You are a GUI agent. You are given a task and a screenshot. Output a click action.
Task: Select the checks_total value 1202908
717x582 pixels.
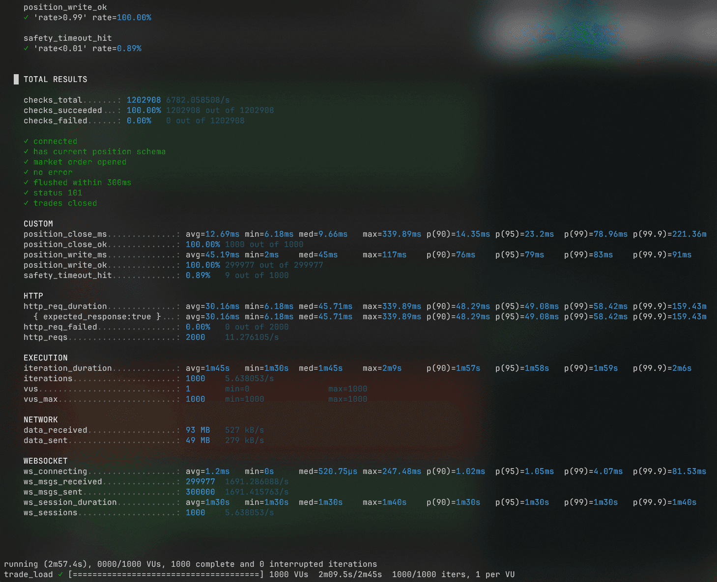coord(143,100)
